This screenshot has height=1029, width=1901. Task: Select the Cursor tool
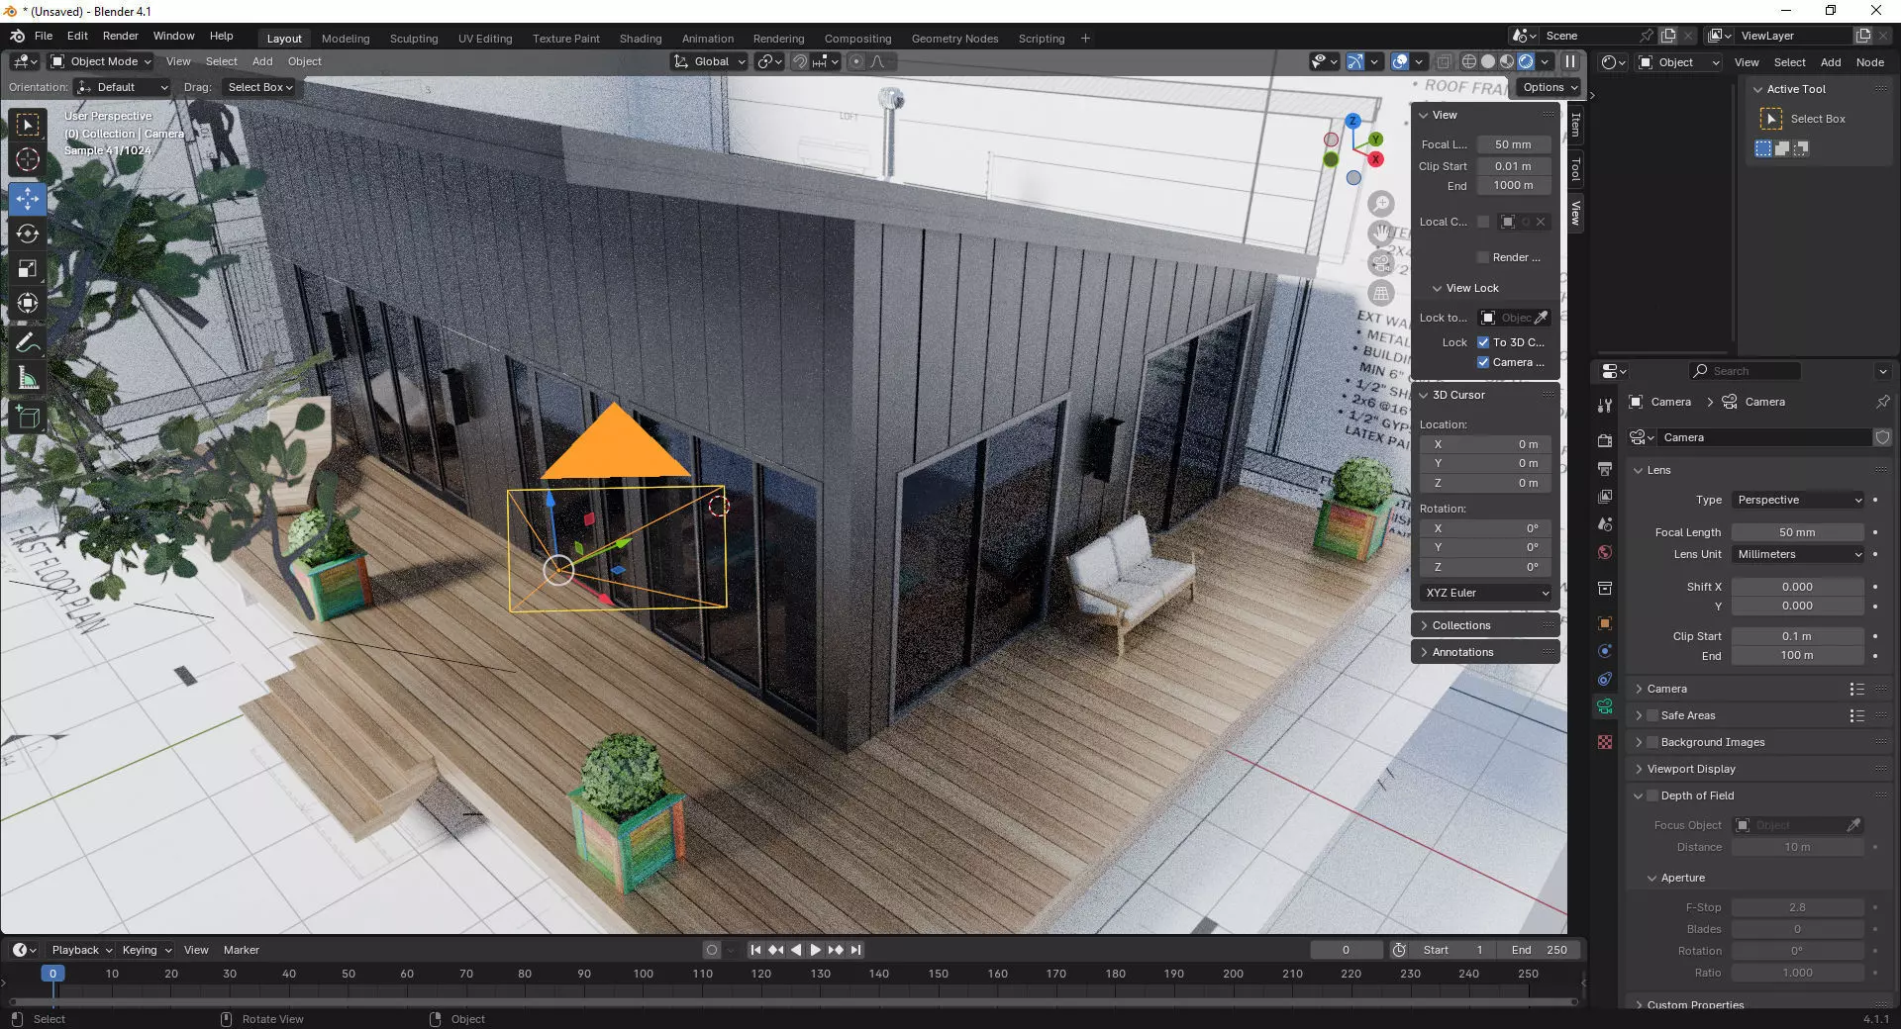point(28,159)
